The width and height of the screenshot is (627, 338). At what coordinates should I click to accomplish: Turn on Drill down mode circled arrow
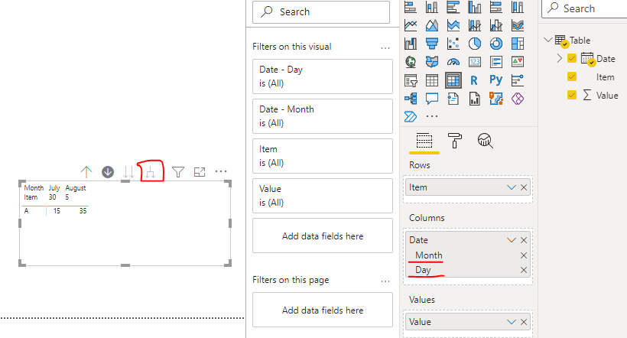pos(108,172)
